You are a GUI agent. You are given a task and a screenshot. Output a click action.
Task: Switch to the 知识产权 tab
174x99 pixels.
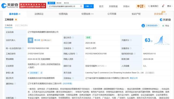pyautogui.click(x=136, y=14)
